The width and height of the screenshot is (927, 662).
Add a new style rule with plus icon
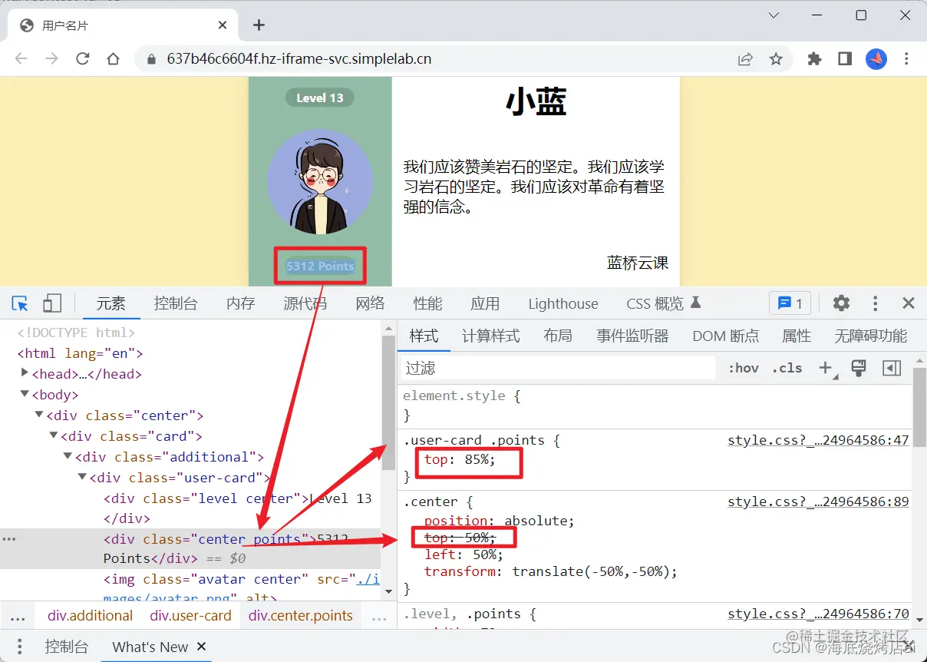826,368
